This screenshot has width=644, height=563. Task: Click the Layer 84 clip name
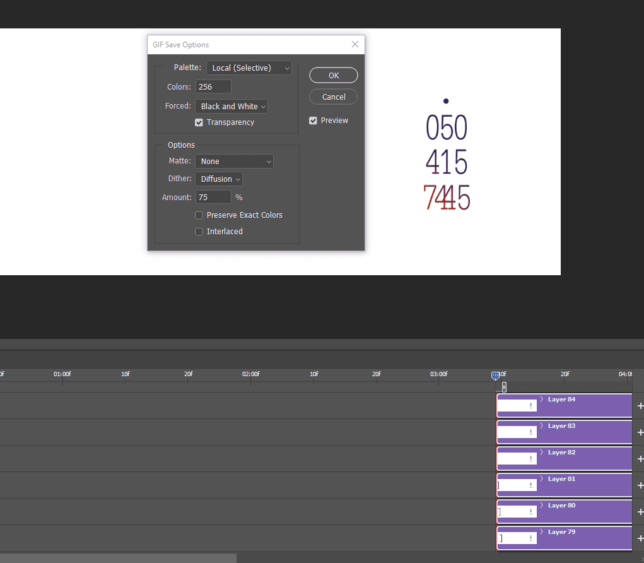point(561,400)
